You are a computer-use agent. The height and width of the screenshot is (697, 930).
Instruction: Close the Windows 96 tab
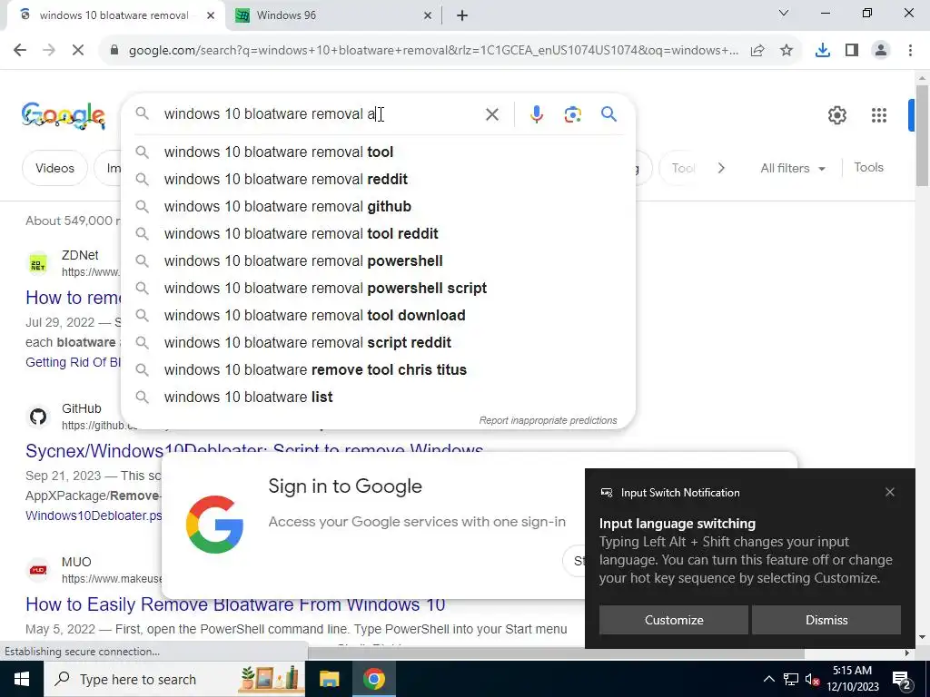(x=428, y=15)
